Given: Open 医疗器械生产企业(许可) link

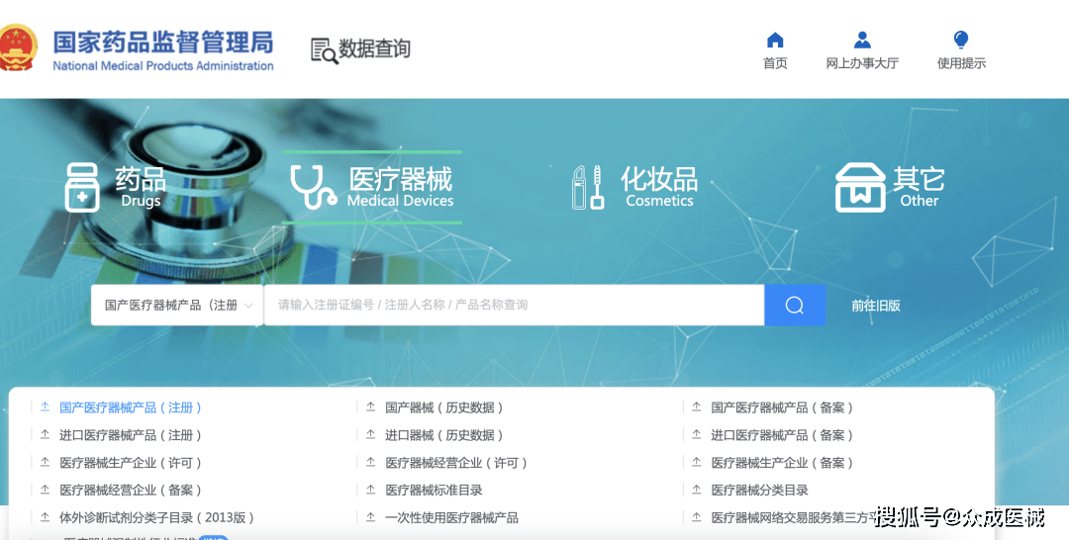Looking at the screenshot, I should (131, 463).
